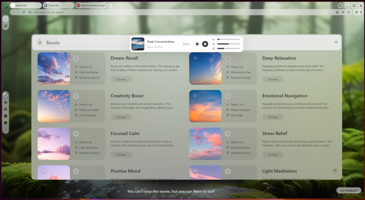Click the Got feedback? button
Screen dimensions: 365x200
point(349,190)
